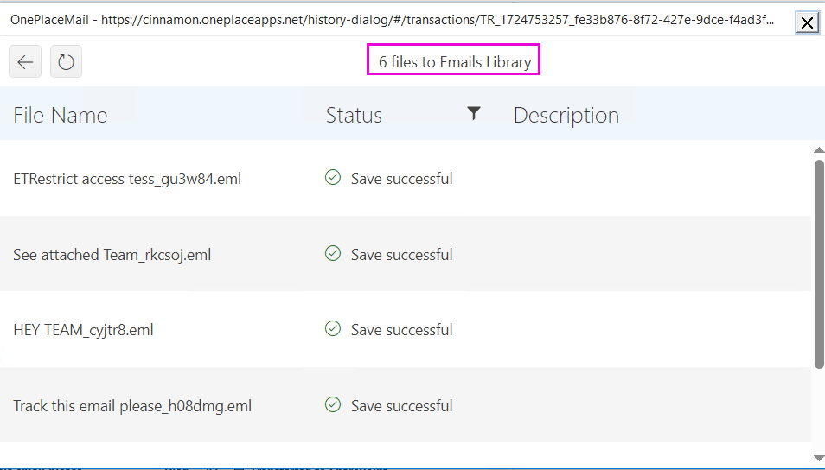
Task: Click the vertical scrollbar thumb
Action: click(x=818, y=264)
